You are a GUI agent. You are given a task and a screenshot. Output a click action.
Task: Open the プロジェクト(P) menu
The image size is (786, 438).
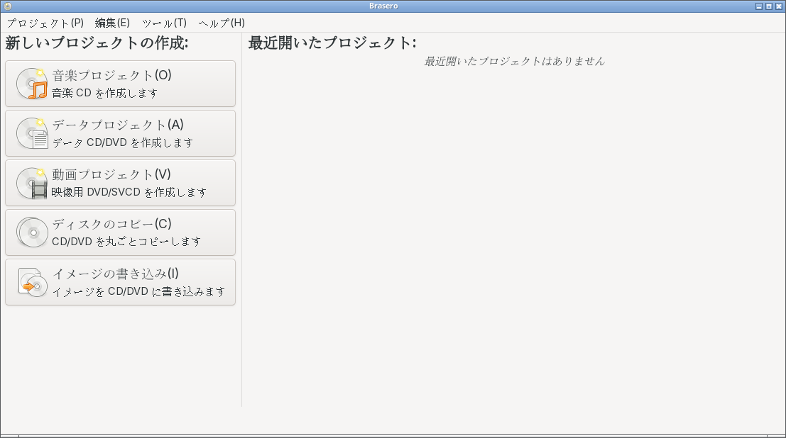click(x=45, y=23)
